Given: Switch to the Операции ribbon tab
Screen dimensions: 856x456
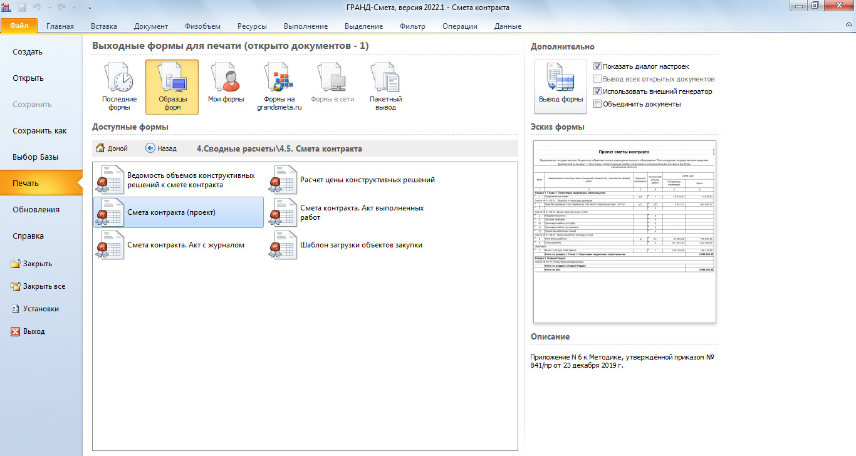Looking at the screenshot, I should point(460,26).
